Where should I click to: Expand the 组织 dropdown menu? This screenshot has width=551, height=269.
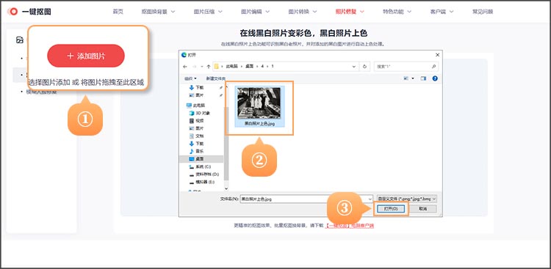191,78
